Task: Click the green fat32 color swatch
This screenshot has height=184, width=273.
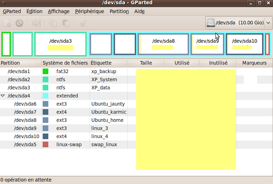Action: pyautogui.click(x=45, y=71)
